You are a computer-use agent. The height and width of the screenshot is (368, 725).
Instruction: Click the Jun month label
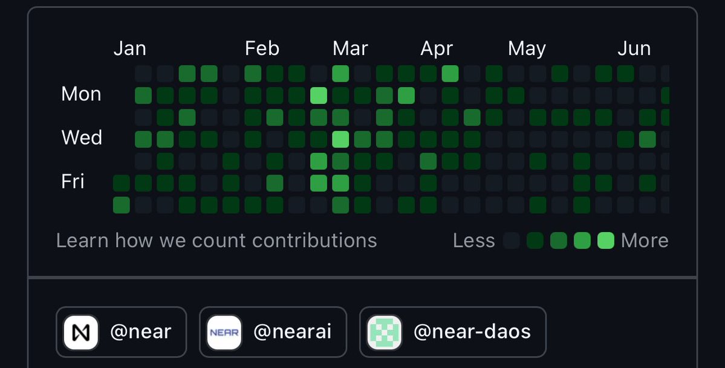[634, 48]
